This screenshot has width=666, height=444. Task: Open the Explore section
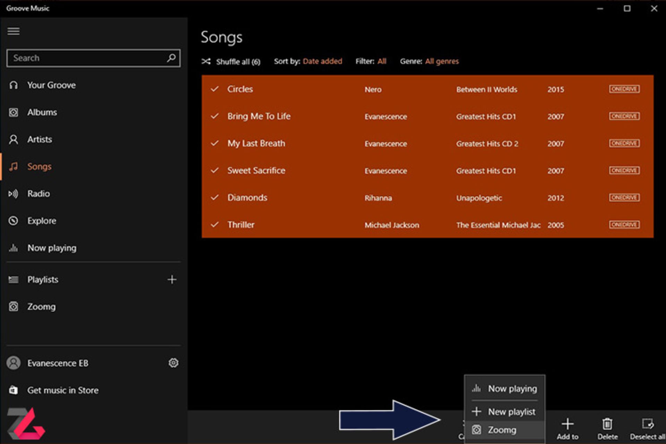pos(42,221)
